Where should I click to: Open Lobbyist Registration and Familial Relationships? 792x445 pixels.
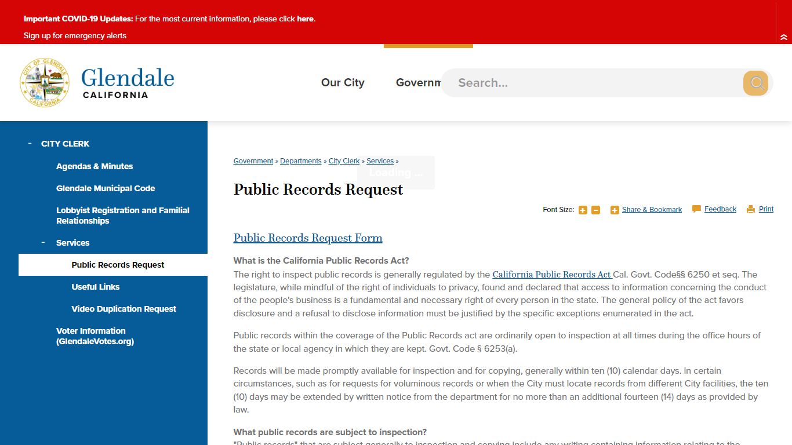[x=123, y=216]
